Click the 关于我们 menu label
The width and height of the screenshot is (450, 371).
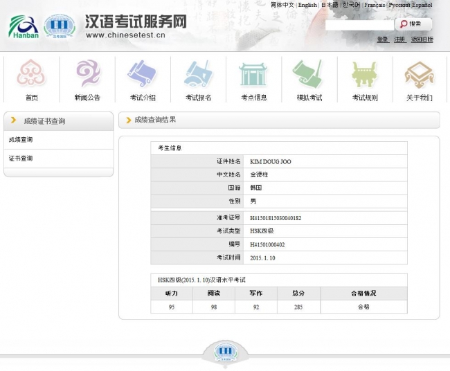coord(420,98)
